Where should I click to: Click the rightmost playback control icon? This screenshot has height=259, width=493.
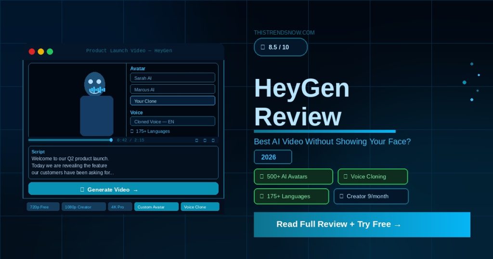[213, 141]
